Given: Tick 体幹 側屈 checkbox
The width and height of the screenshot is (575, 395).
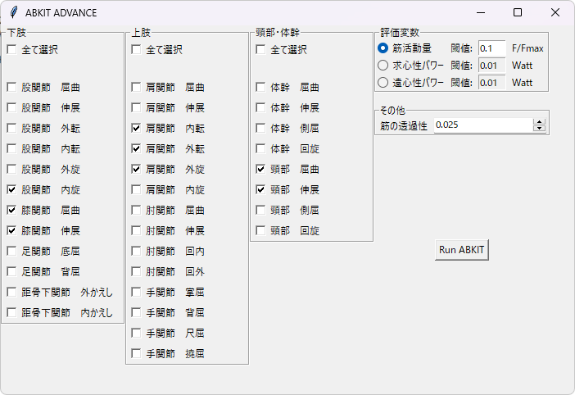Looking at the screenshot, I should pyautogui.click(x=260, y=129).
